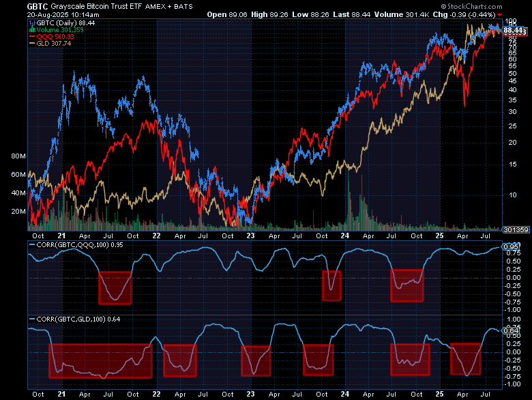The height and width of the screenshot is (400, 532).
Task: Click the 0.64 correlation tag on the right axis
Action: pos(511,331)
